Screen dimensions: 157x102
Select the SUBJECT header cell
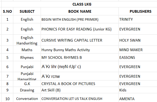[27, 11]
